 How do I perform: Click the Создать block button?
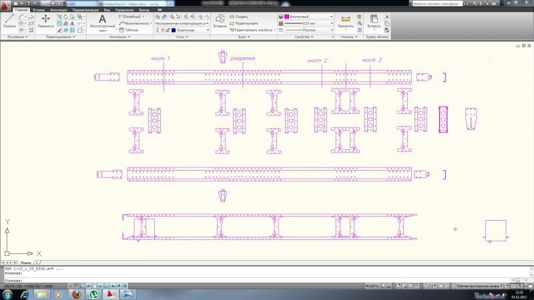point(242,16)
